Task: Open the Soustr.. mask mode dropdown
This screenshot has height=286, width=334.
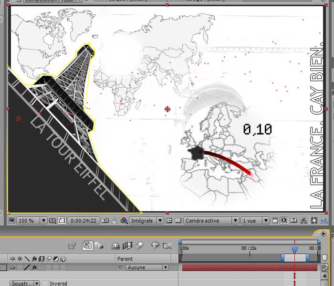Action: point(25,283)
